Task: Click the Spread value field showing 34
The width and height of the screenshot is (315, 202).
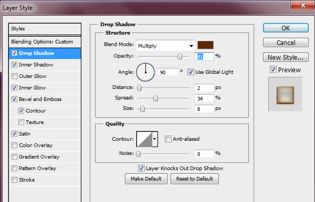Action: (204, 98)
